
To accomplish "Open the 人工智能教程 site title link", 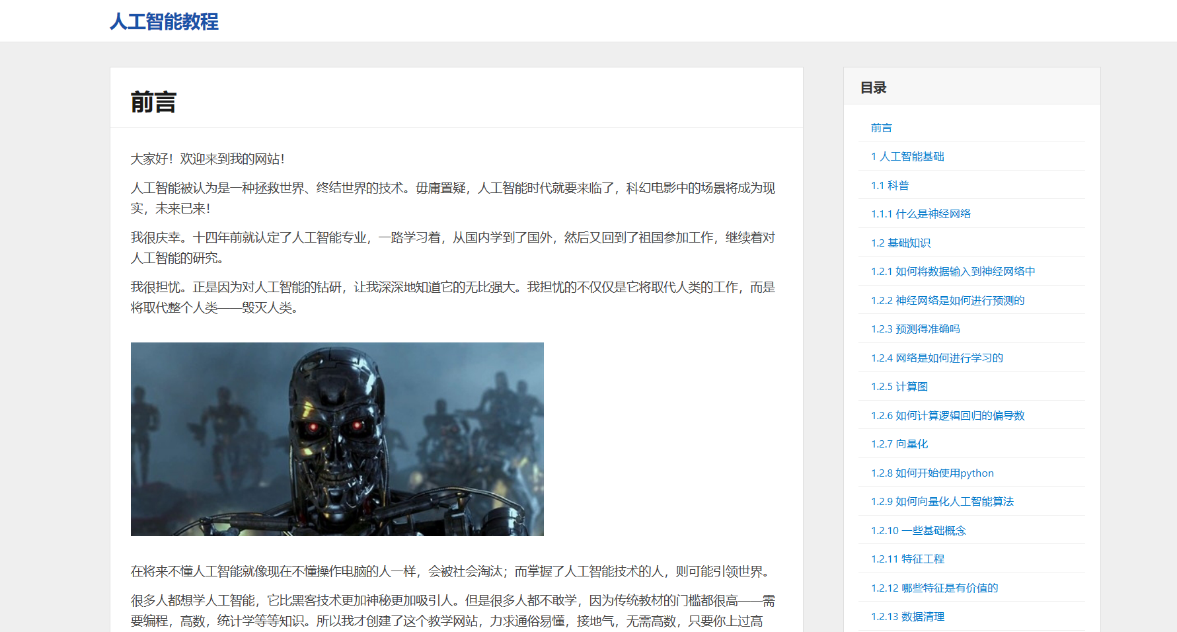I will (x=164, y=22).
